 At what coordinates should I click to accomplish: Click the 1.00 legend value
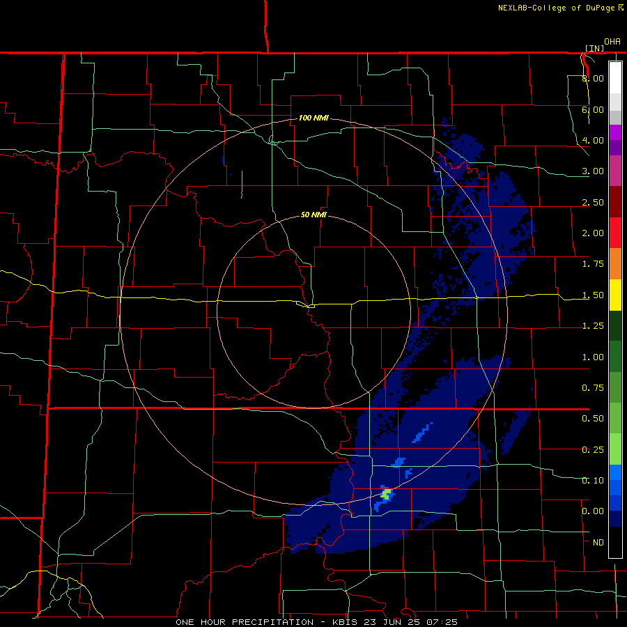[x=593, y=357]
